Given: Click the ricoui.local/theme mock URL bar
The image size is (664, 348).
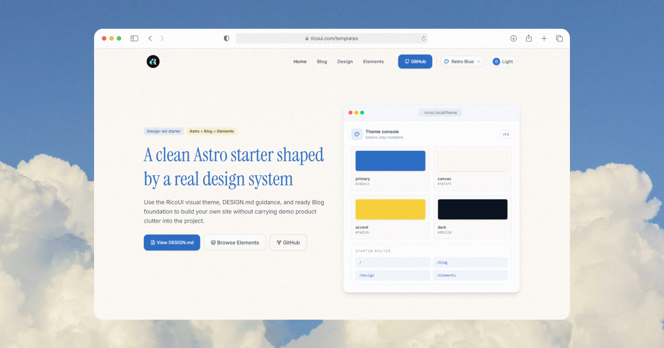Looking at the screenshot, I should pos(440,113).
